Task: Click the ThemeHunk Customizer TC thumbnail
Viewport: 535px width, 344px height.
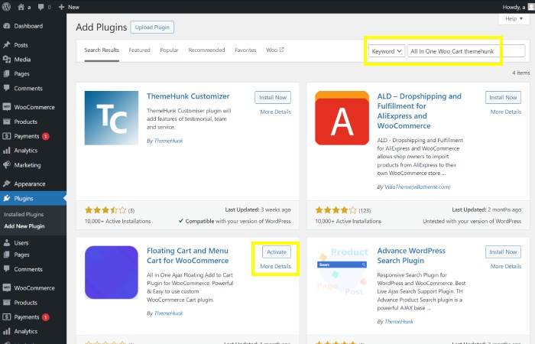Action: [112, 118]
